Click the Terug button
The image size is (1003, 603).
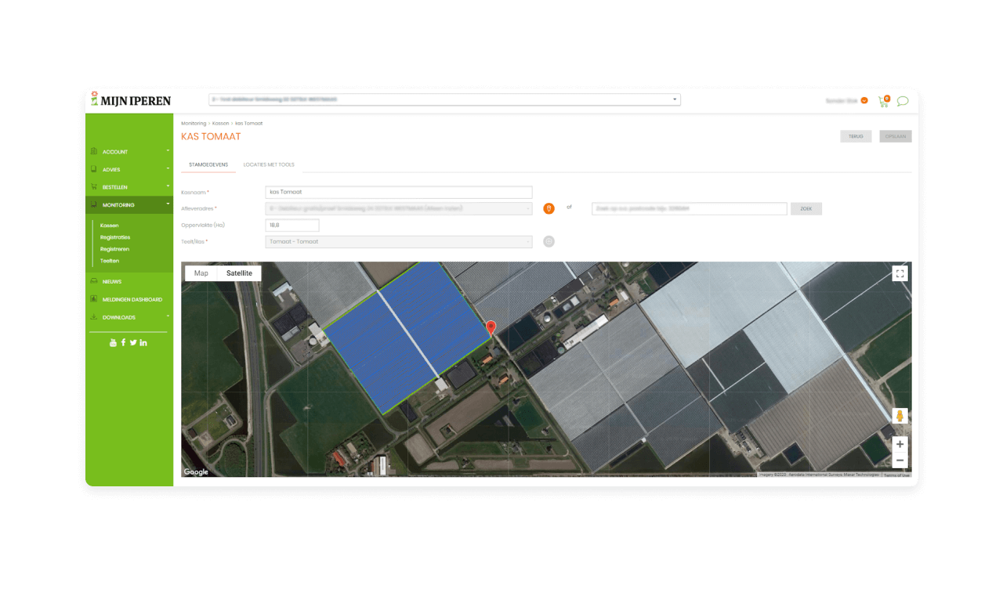(856, 135)
